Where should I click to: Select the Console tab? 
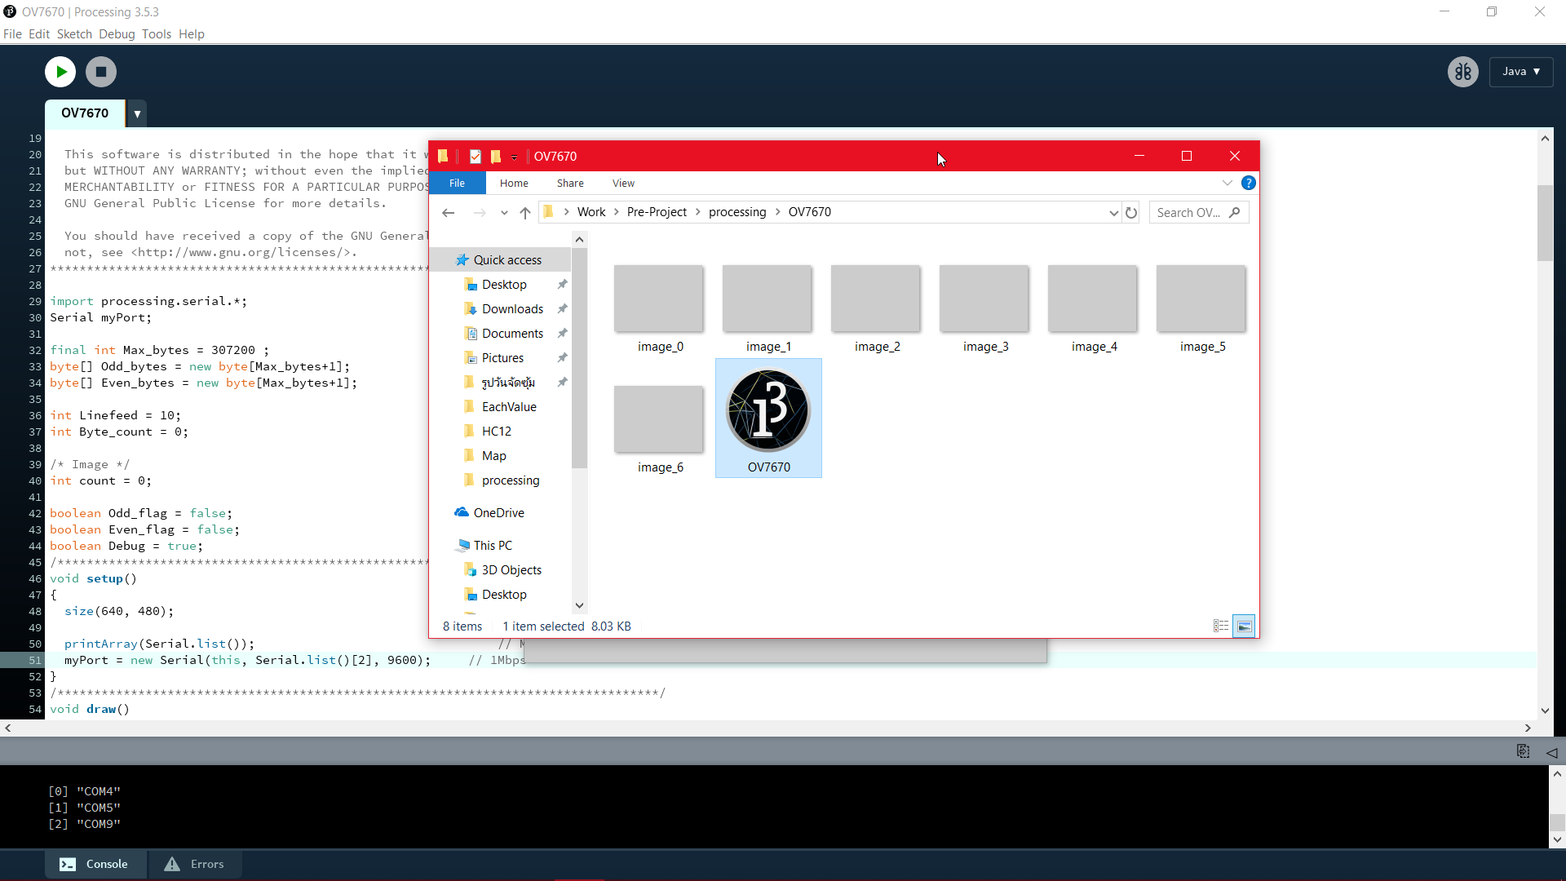click(x=95, y=864)
